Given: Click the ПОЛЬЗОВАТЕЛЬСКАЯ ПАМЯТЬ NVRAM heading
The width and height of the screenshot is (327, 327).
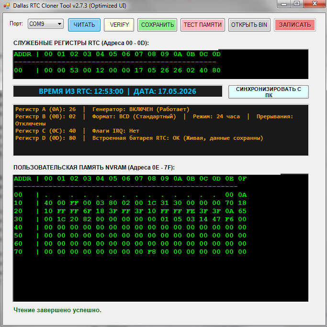Looking at the screenshot, I should [x=94, y=168].
